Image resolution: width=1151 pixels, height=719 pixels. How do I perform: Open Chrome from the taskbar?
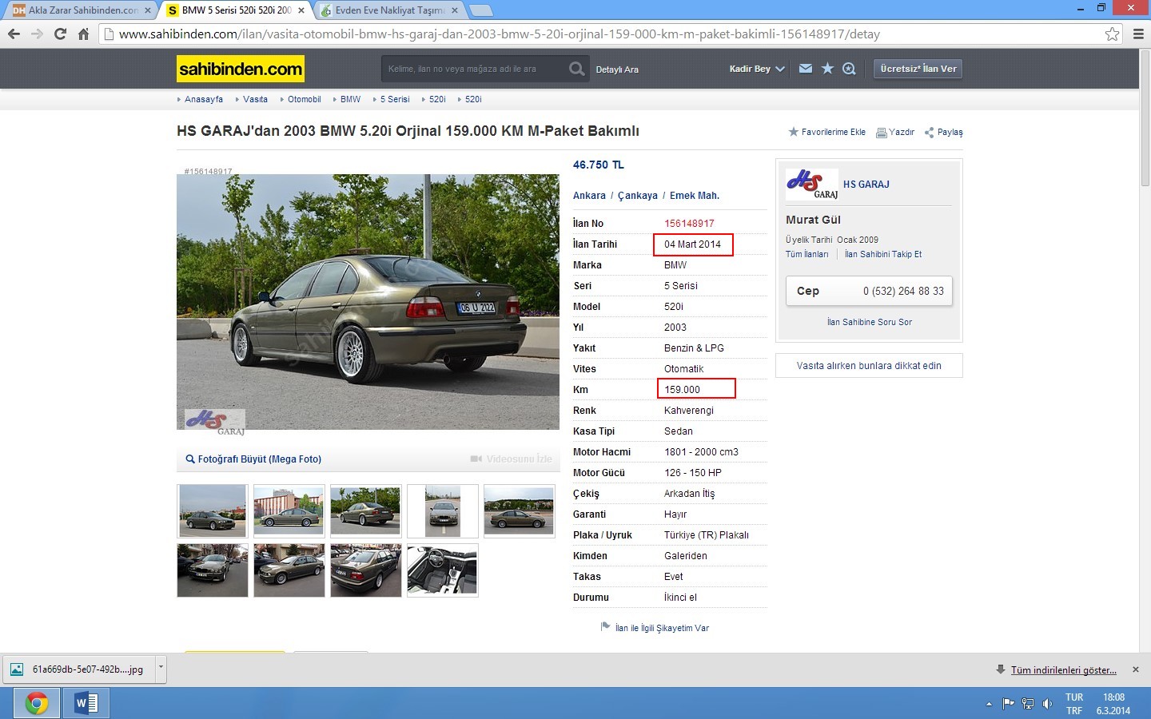click(x=37, y=703)
